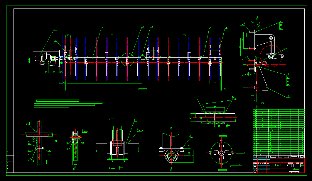Select the overall length dimension label under the main view
Image resolution: width=312 pixels, height=181 pixels.
[143, 89]
